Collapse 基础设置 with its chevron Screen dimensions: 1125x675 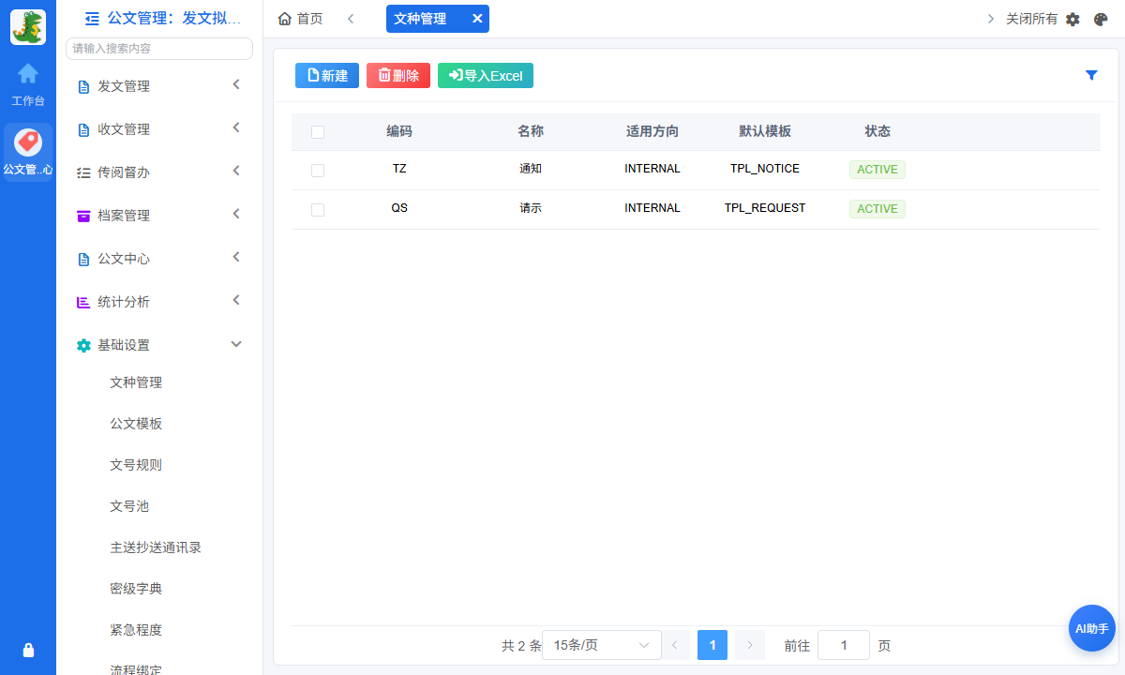coord(236,344)
